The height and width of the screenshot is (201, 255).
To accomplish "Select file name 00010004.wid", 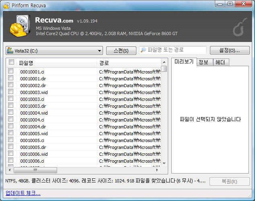I will pyautogui.click(x=34, y=113).
